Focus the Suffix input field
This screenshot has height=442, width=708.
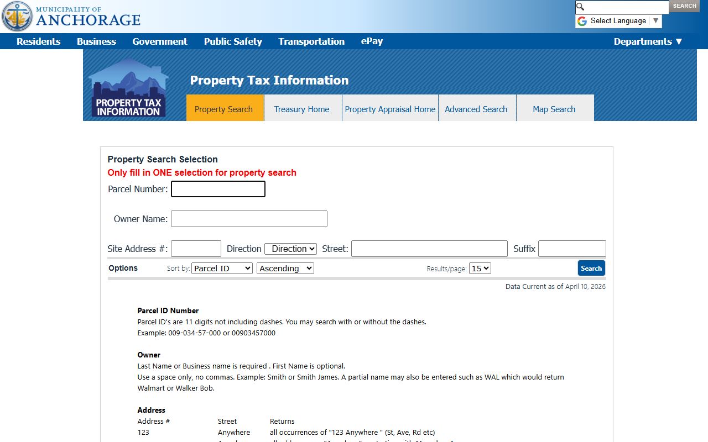pos(572,249)
